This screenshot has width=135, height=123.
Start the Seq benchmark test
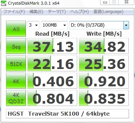point(16,46)
